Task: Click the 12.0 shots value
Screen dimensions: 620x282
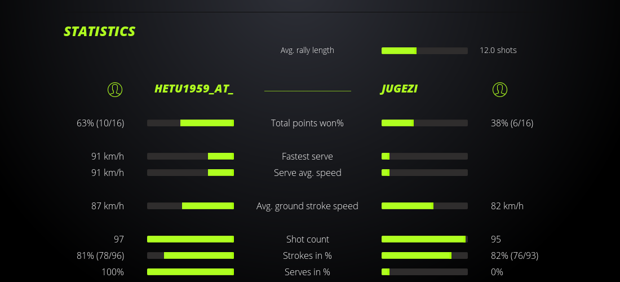Action: tap(498, 50)
